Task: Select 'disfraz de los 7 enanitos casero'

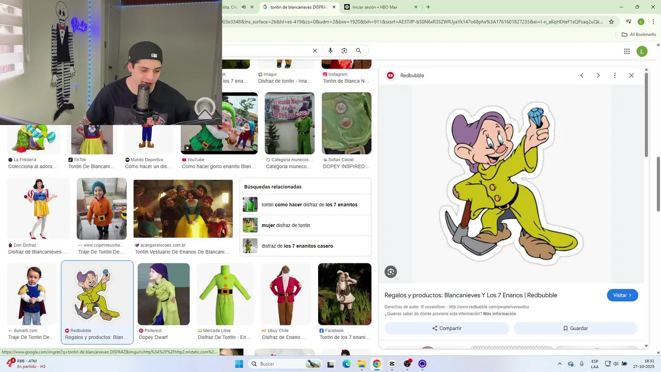Action: pos(305,246)
